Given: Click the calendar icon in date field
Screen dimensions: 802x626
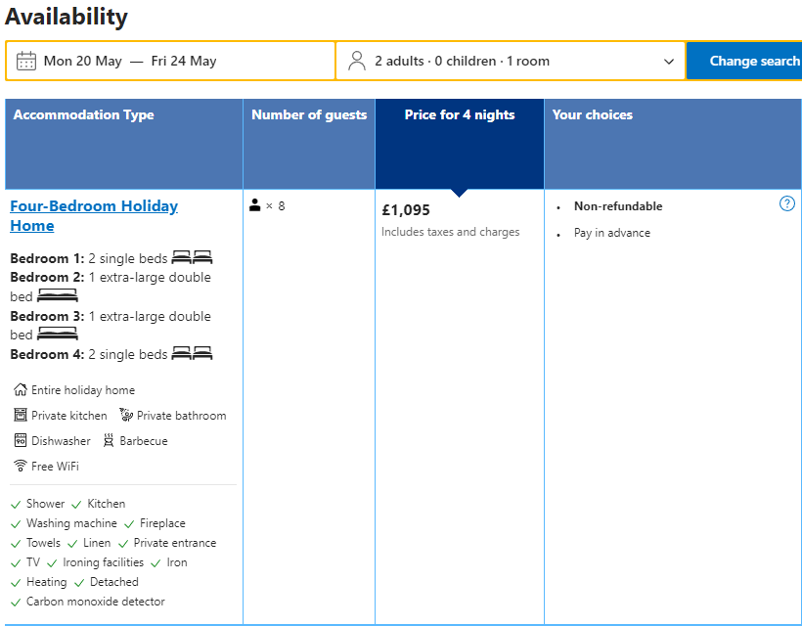Looking at the screenshot, I should (26, 61).
